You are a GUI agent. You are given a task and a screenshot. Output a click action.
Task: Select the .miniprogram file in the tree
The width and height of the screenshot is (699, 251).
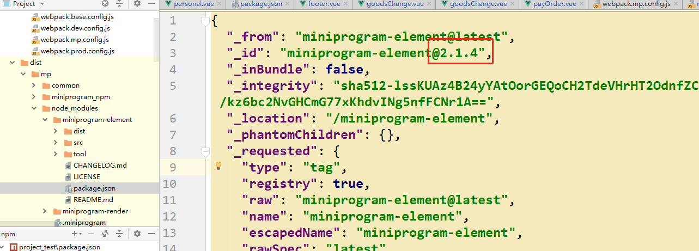coord(84,223)
